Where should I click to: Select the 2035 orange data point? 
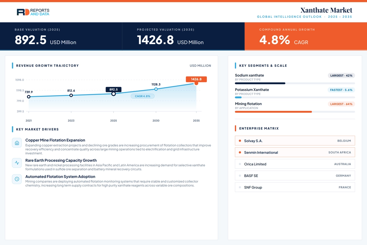point(196,83)
